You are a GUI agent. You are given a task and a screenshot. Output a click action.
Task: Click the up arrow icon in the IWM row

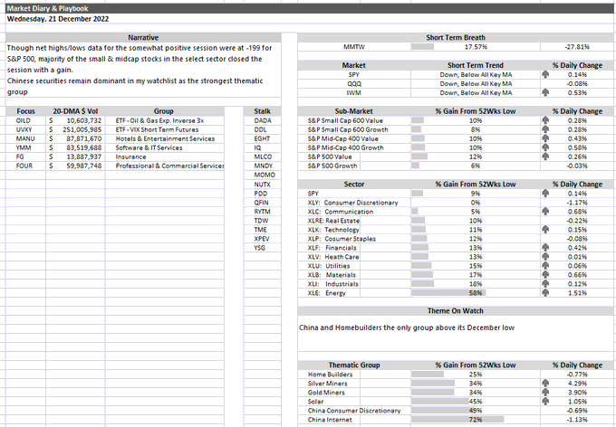pos(546,91)
